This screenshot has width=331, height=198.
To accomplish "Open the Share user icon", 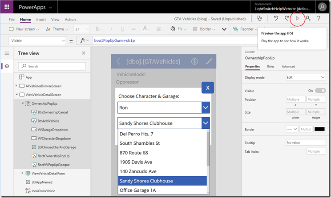I will (308, 19).
